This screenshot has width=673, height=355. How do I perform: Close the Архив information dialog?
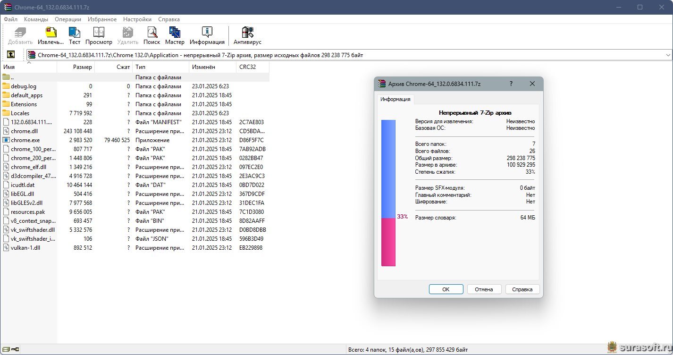532,84
